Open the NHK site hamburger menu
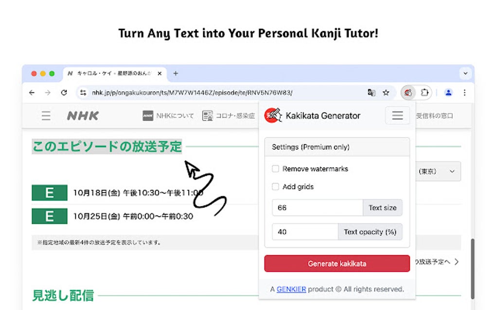The width and height of the screenshot is (496, 310). (x=46, y=116)
